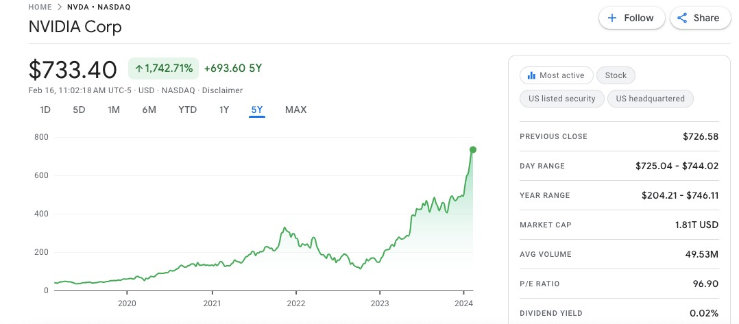Click the green endpoint dot on chart
739x324 pixels.
click(x=472, y=149)
